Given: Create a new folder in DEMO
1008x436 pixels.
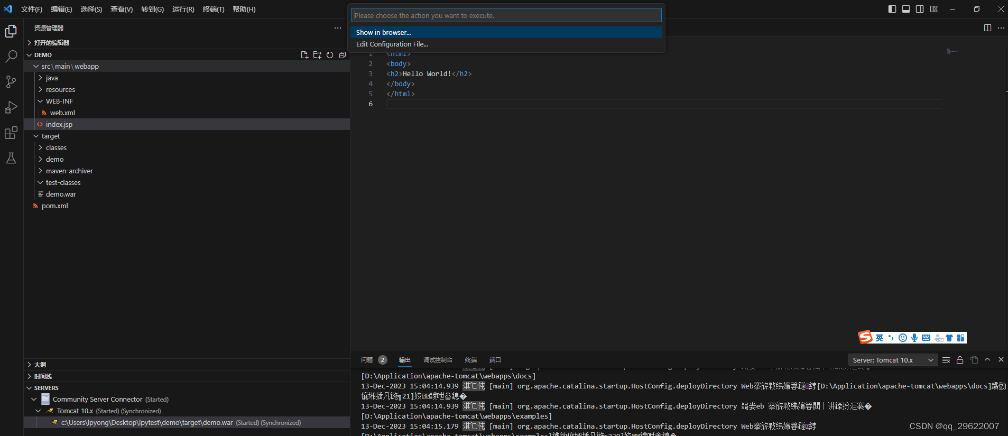Looking at the screenshot, I should 317,55.
